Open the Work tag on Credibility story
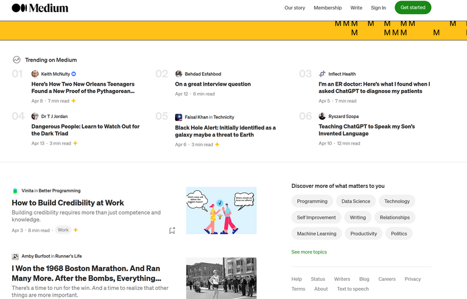467x299 pixels. (63, 230)
